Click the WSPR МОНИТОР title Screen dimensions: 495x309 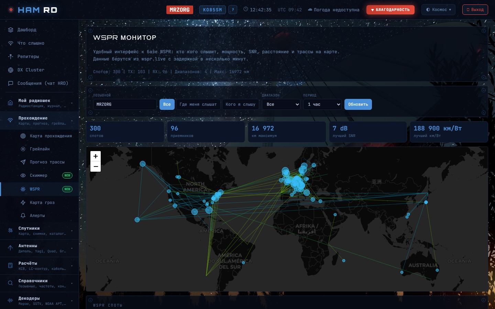click(x=125, y=37)
